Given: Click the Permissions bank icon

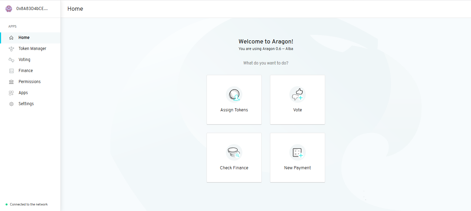Looking at the screenshot, I should (x=11, y=82).
